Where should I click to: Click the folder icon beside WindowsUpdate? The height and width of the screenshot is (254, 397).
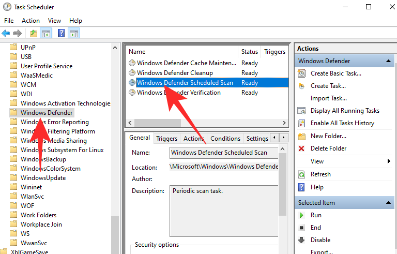point(13,178)
